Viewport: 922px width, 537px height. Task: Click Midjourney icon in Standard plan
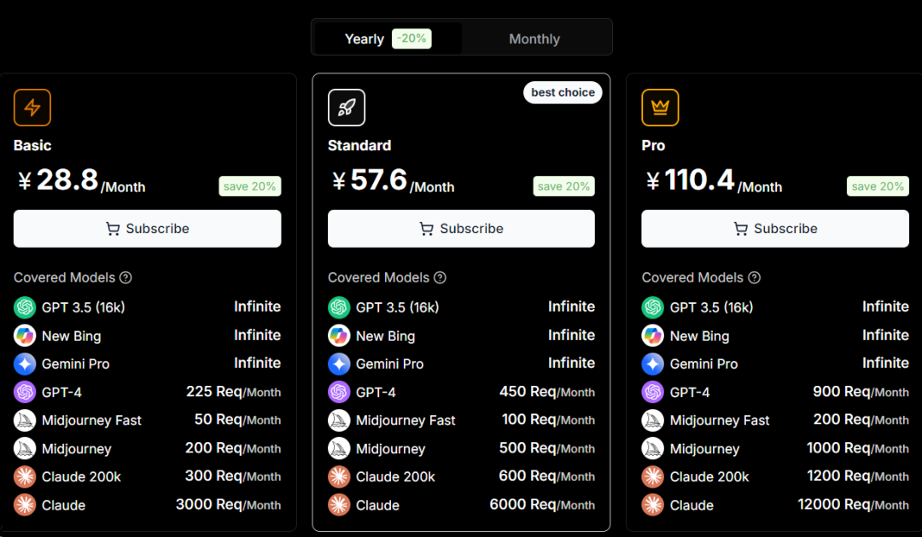tap(339, 449)
